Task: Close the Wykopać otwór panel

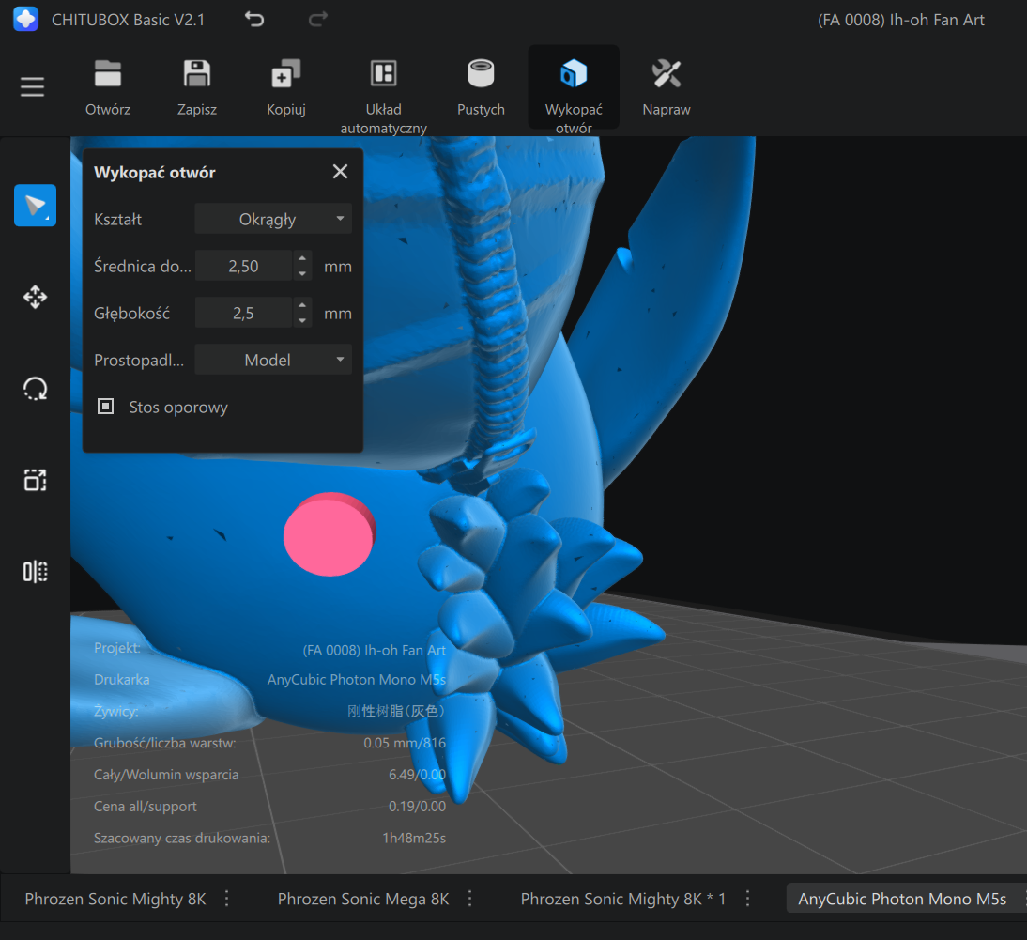Action: (x=340, y=172)
